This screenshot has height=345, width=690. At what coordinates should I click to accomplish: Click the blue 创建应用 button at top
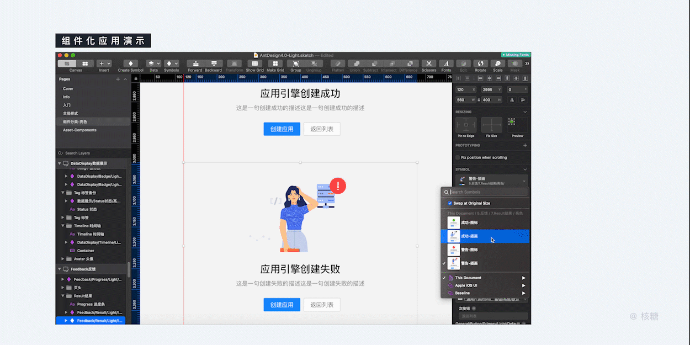(x=282, y=129)
